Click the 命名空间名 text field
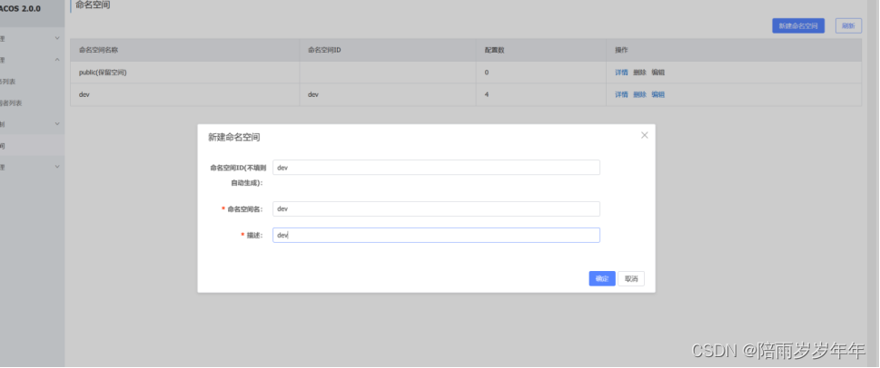The image size is (880, 368). (436, 208)
